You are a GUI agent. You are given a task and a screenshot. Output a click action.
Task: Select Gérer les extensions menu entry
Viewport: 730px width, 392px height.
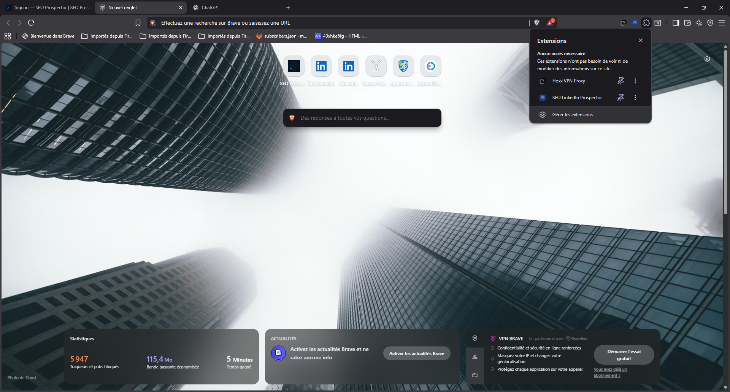[x=572, y=115]
